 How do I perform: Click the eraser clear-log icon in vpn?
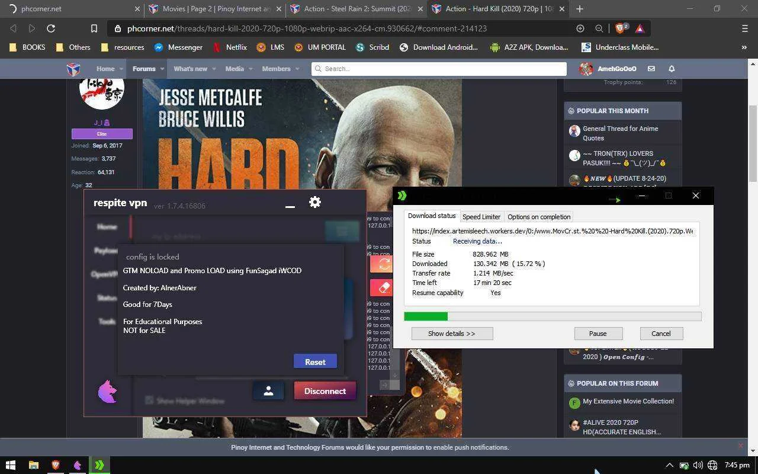point(383,287)
